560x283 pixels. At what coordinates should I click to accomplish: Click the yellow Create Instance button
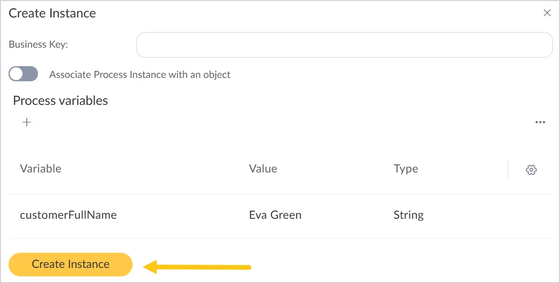(71, 265)
